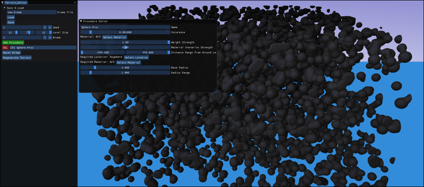Decrease the Seed value with minus
The height and width of the screenshot is (187, 424).
pyautogui.click(x=45, y=27)
